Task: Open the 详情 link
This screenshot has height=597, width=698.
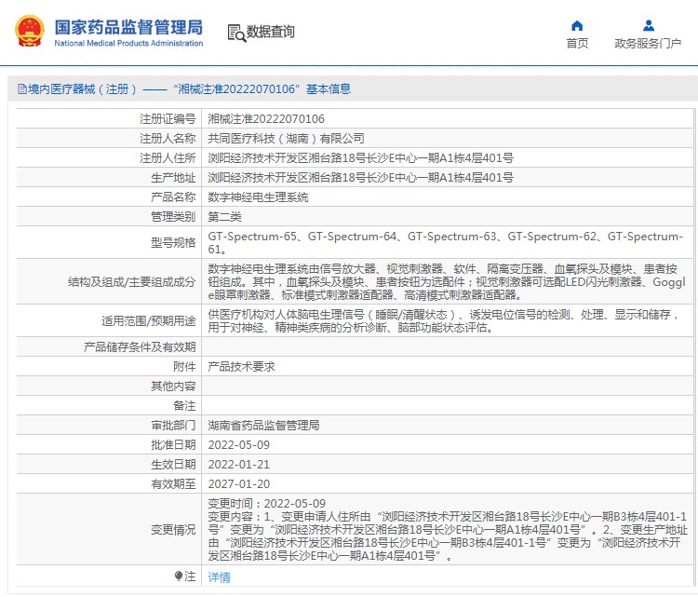Action: point(219,577)
